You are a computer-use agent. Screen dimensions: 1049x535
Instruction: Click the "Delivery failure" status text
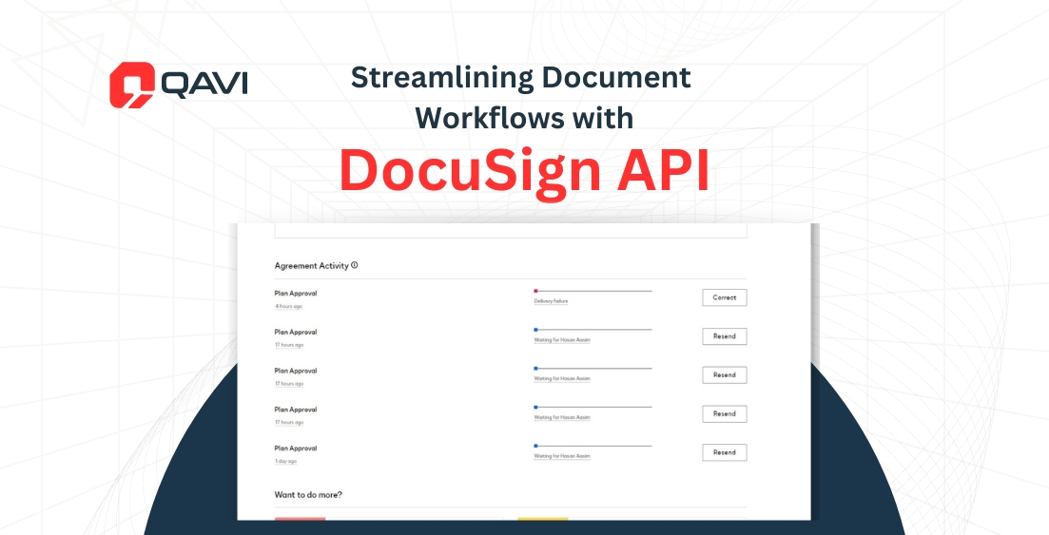[x=551, y=301]
